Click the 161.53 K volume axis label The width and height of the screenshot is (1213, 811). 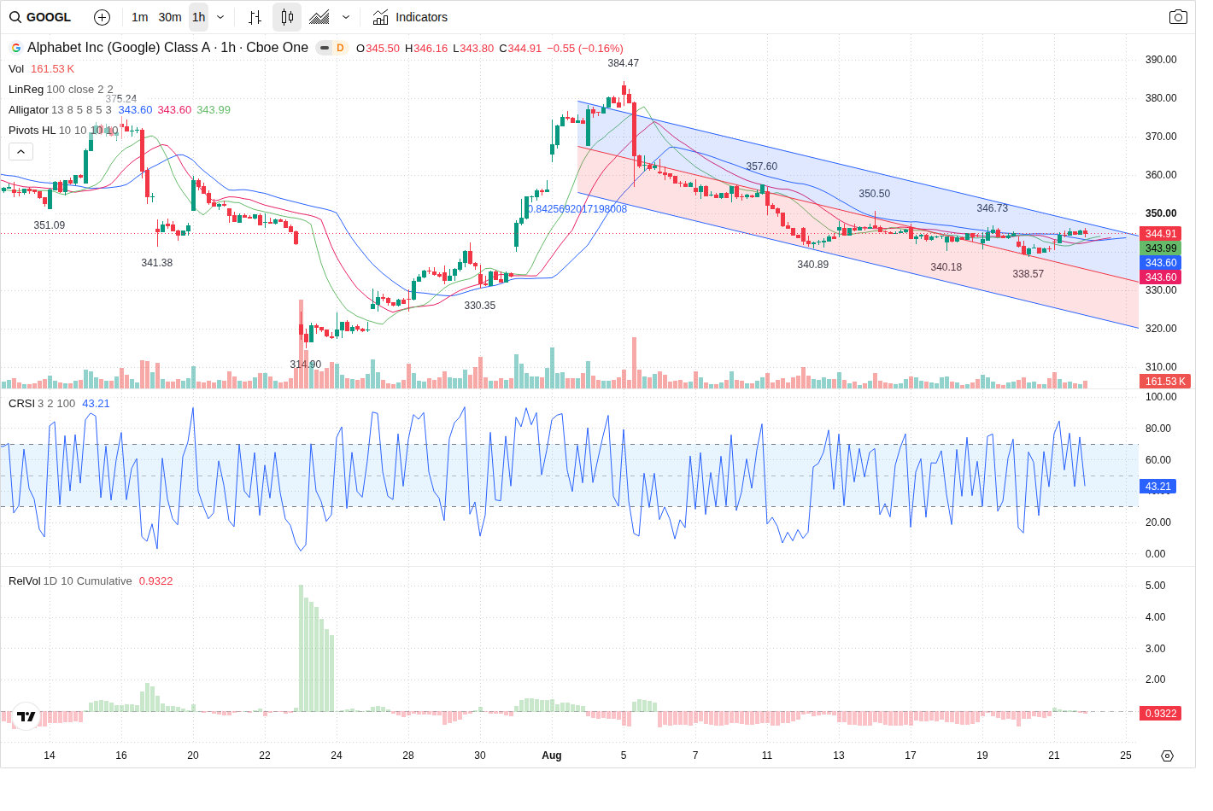[x=1165, y=382]
